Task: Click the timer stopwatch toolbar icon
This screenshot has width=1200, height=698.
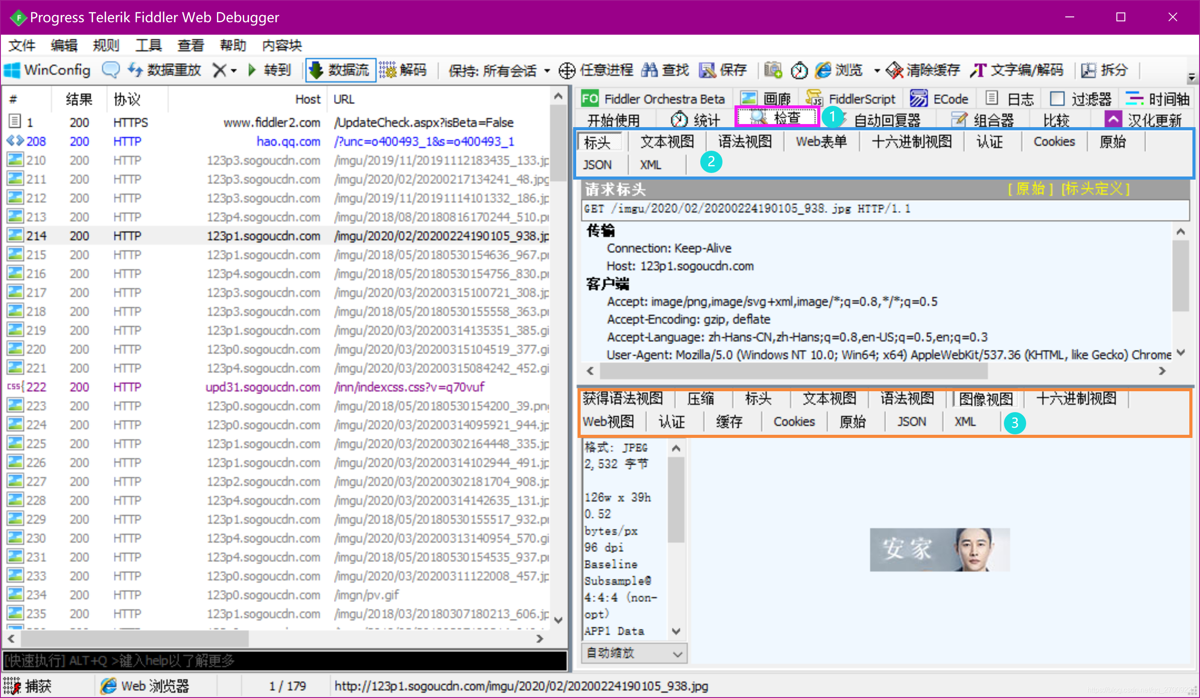Action: pyautogui.click(x=799, y=70)
